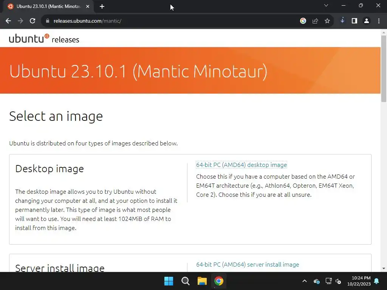387x290 pixels.
Task: Show hidden system tray icons
Action: (305, 281)
